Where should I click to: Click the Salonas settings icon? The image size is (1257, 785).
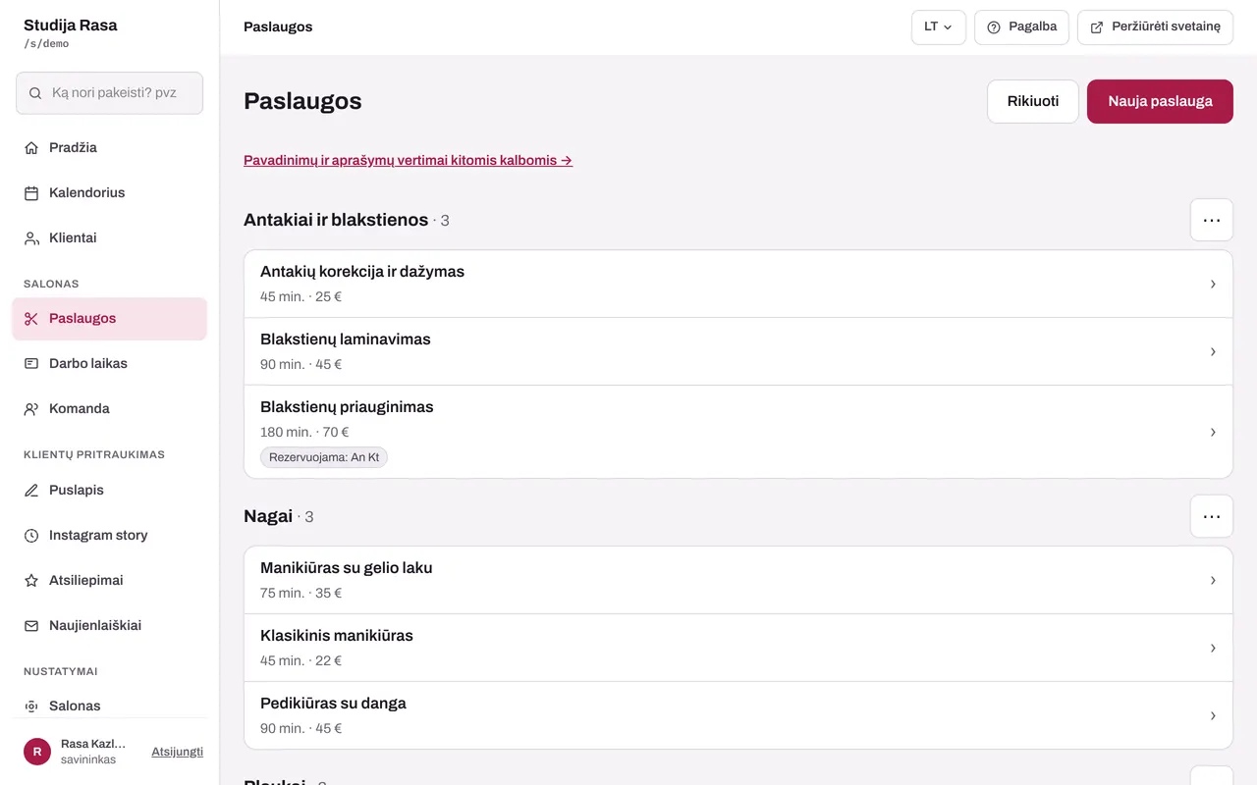(x=31, y=706)
